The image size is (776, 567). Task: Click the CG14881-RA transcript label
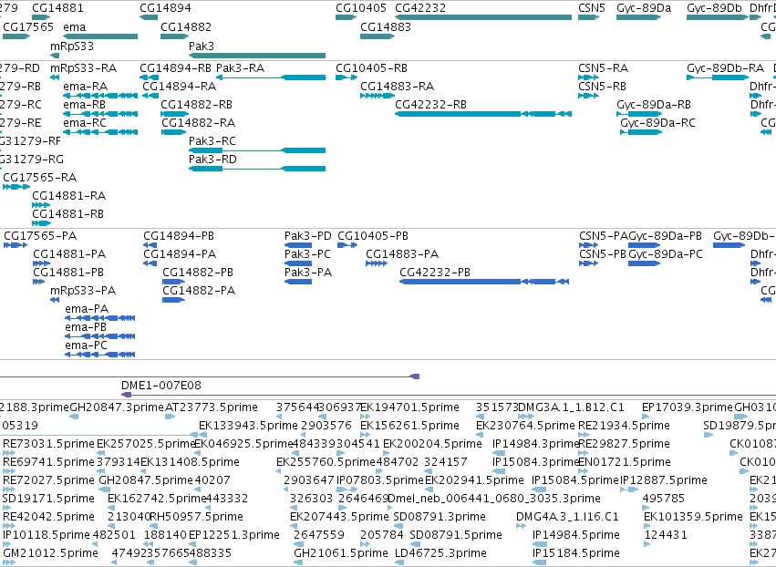click(x=68, y=195)
